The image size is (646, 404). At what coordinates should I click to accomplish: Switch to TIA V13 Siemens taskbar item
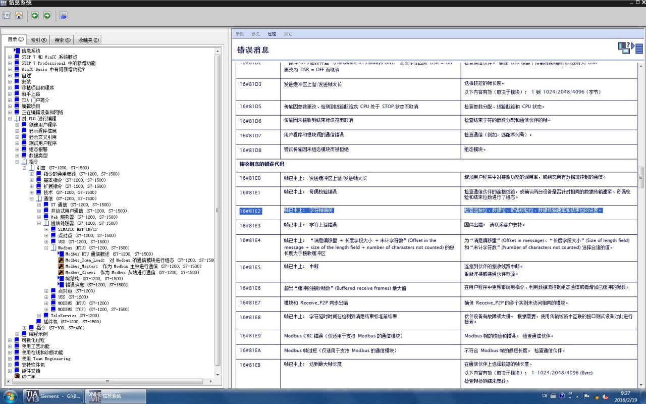[x=54, y=396]
